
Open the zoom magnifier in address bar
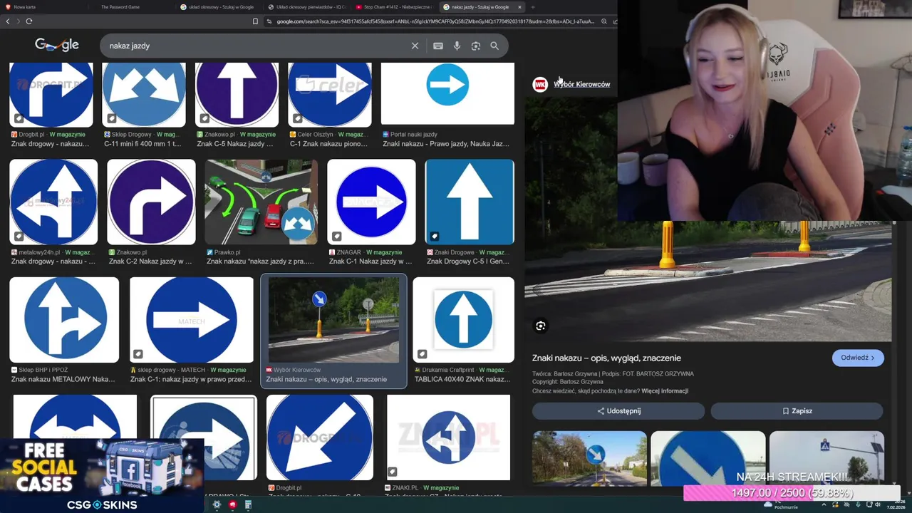click(x=604, y=21)
